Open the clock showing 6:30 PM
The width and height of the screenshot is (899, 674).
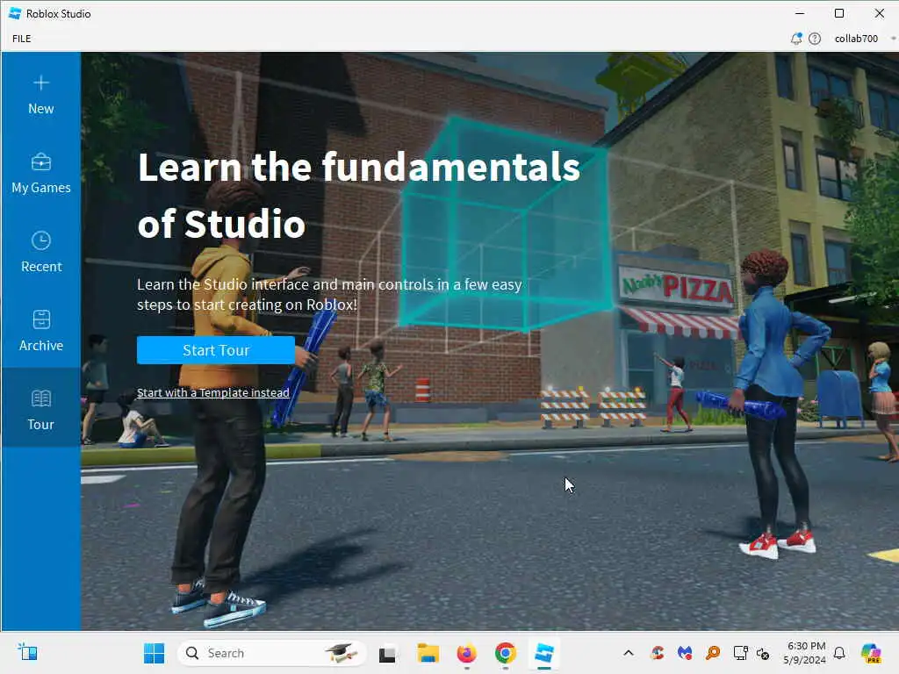click(x=805, y=653)
